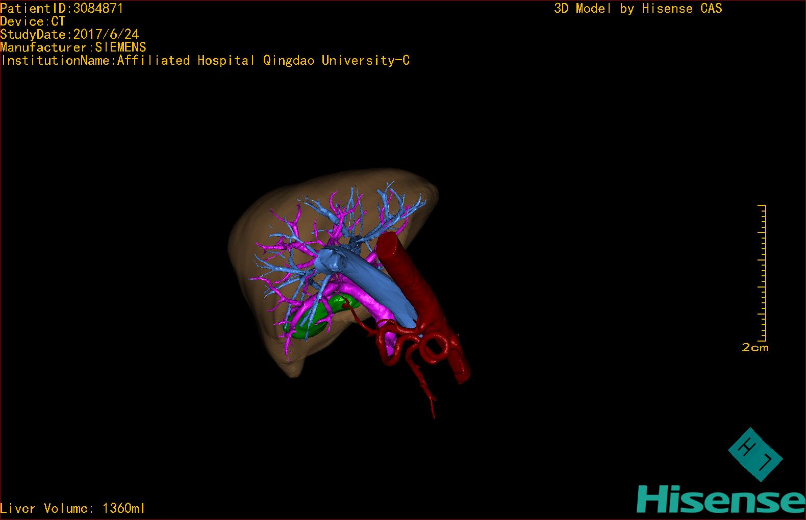Image resolution: width=806 pixels, height=520 pixels.
Task: Click the StudyDate 2017/6/24 text
Action: pos(69,35)
